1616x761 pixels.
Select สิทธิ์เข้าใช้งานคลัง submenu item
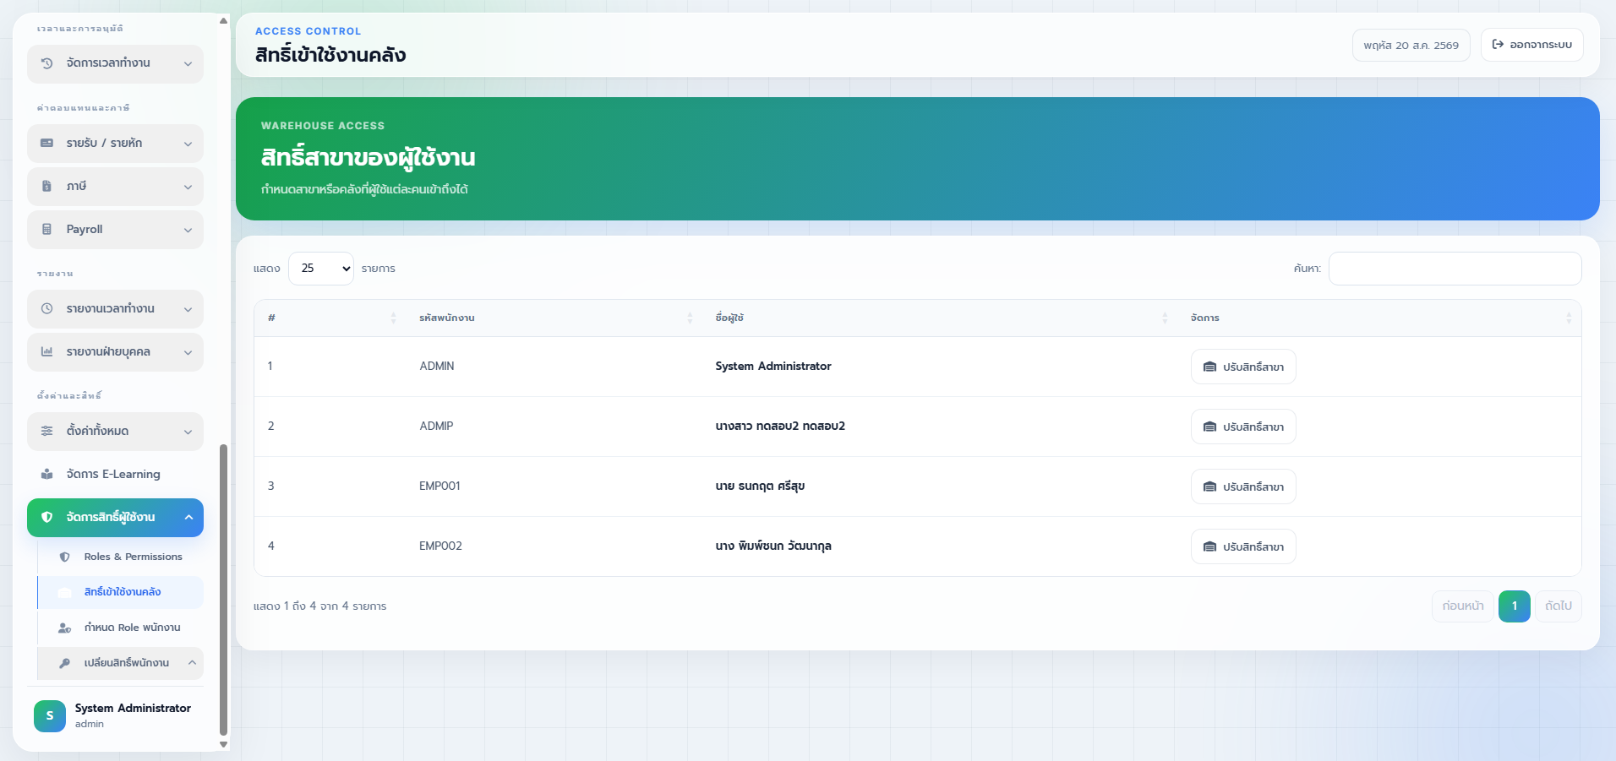click(x=120, y=593)
